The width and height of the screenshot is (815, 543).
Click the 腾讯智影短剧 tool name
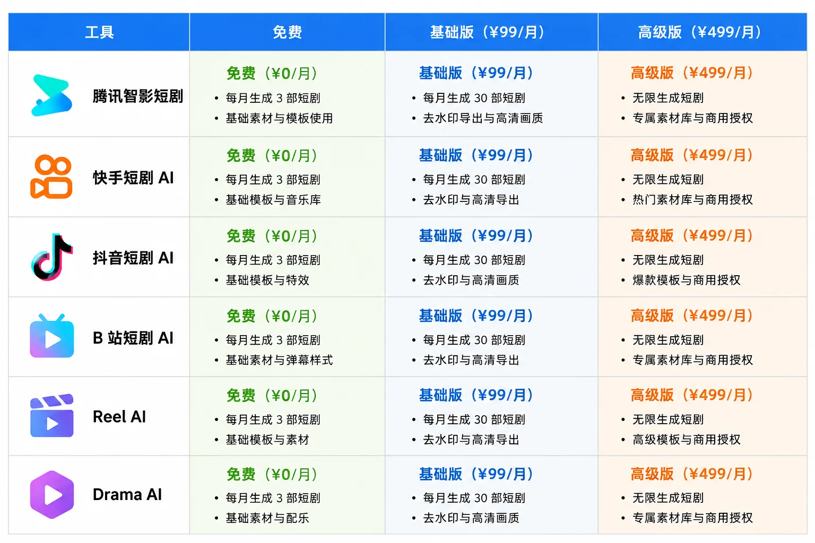point(138,96)
